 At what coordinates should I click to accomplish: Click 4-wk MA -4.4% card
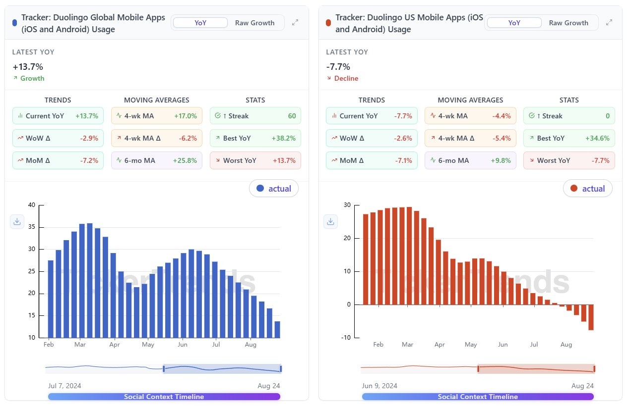point(470,116)
